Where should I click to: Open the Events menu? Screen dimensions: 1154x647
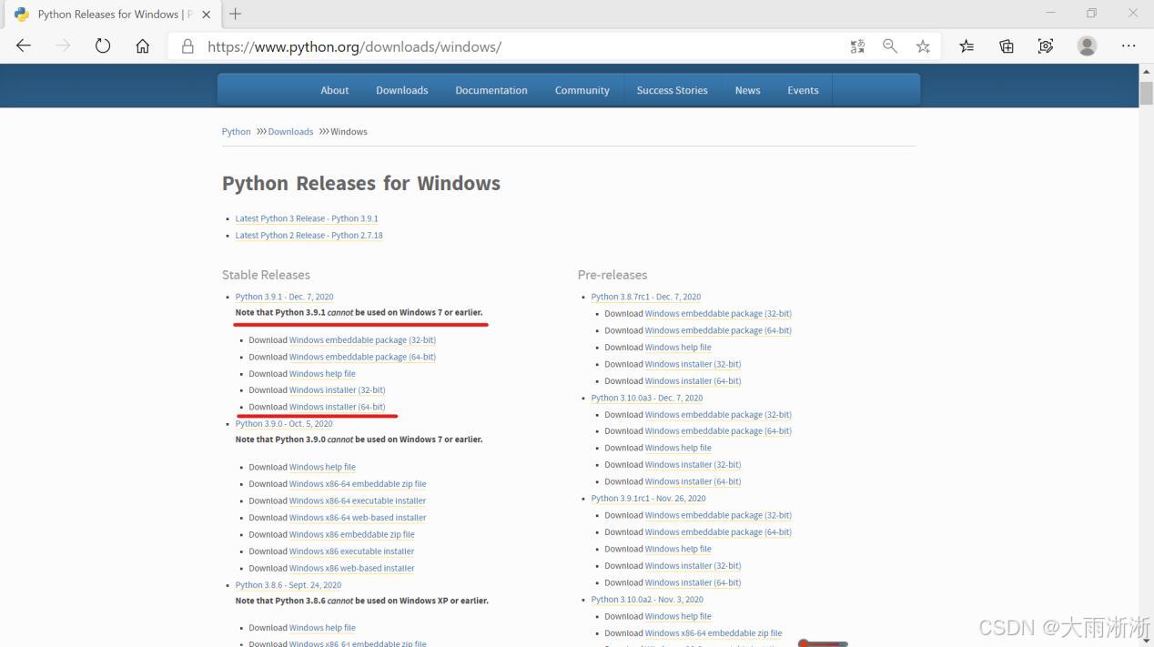pyautogui.click(x=804, y=90)
